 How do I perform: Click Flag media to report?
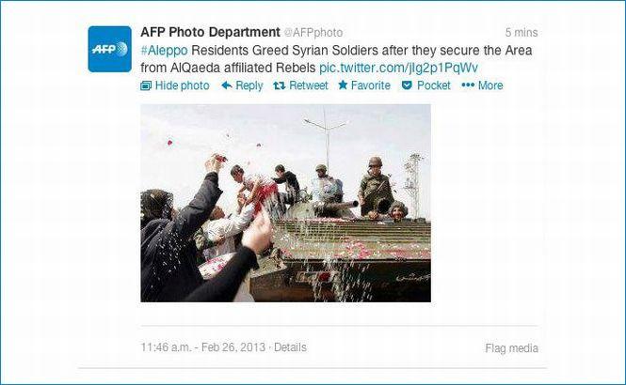point(511,348)
